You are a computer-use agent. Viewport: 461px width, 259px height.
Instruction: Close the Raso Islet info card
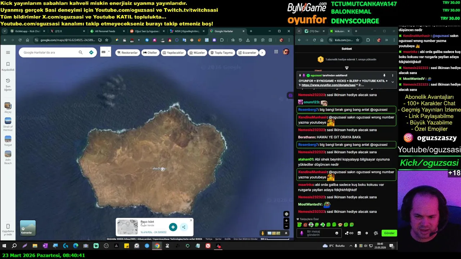coord(191,220)
